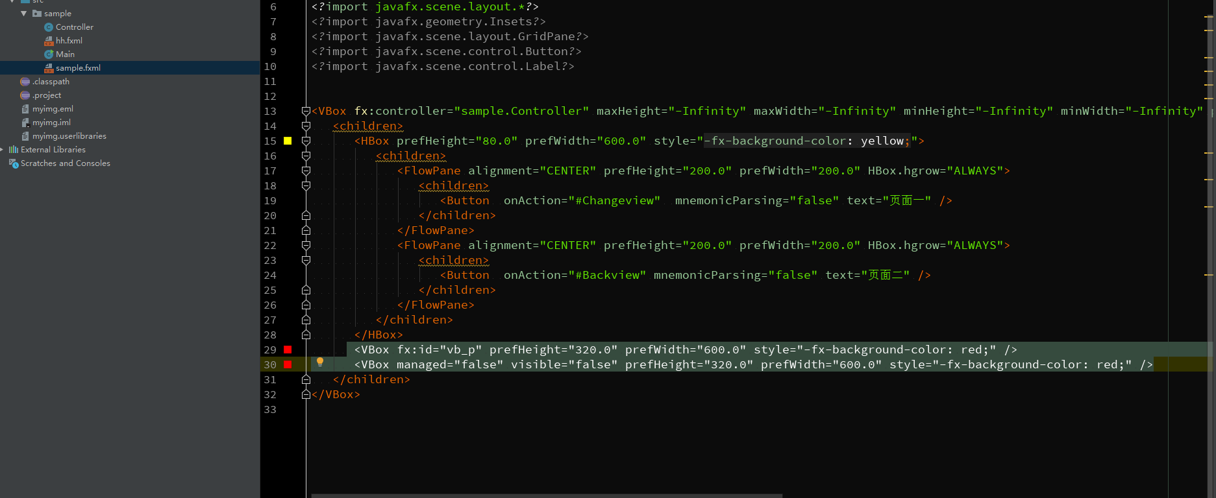Click the External Libraries icon
This screenshot has width=1216, height=498.
[14, 150]
